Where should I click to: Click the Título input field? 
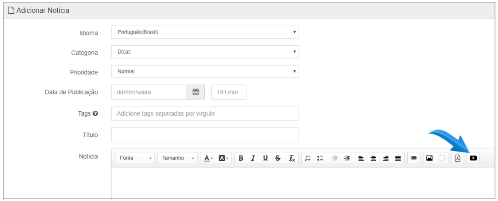tap(205, 135)
